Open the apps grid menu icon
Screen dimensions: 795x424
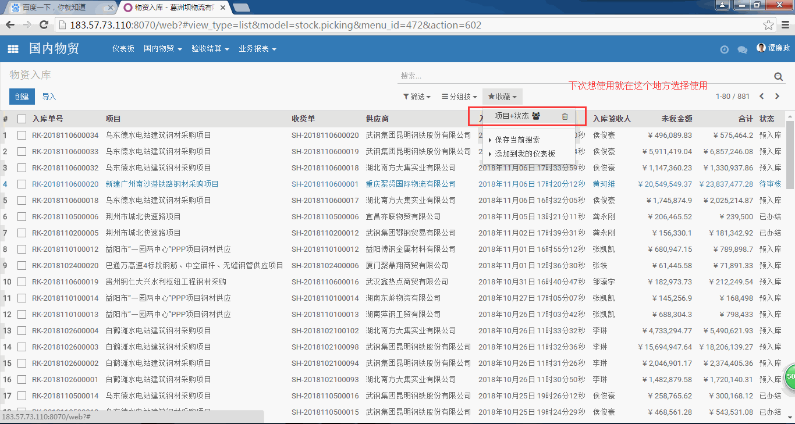[x=13, y=49]
